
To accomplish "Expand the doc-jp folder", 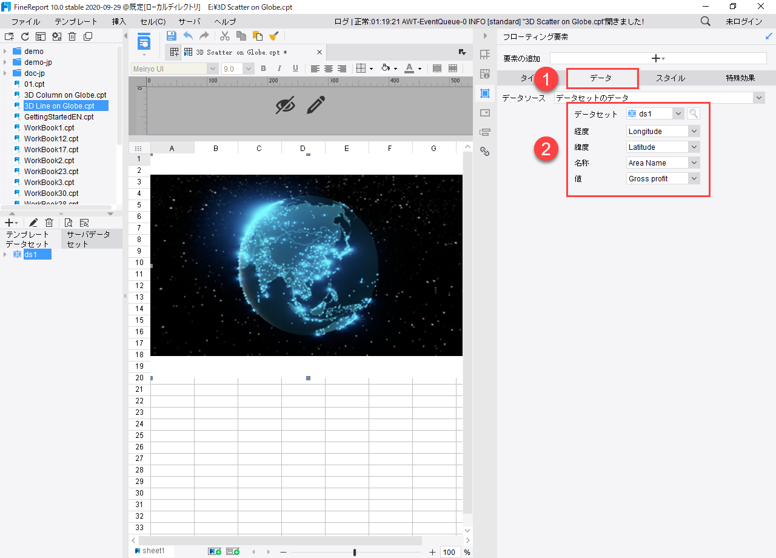I will click(x=5, y=73).
